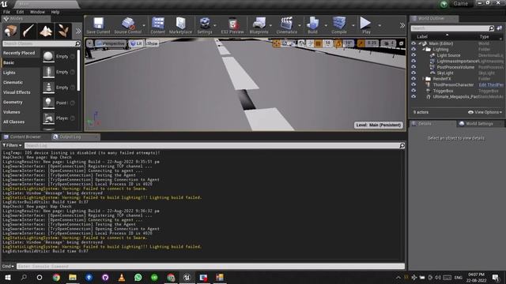506x284 pixels.
Task: Toggle visibility eye for Main (Editor)
Action: [413, 43]
